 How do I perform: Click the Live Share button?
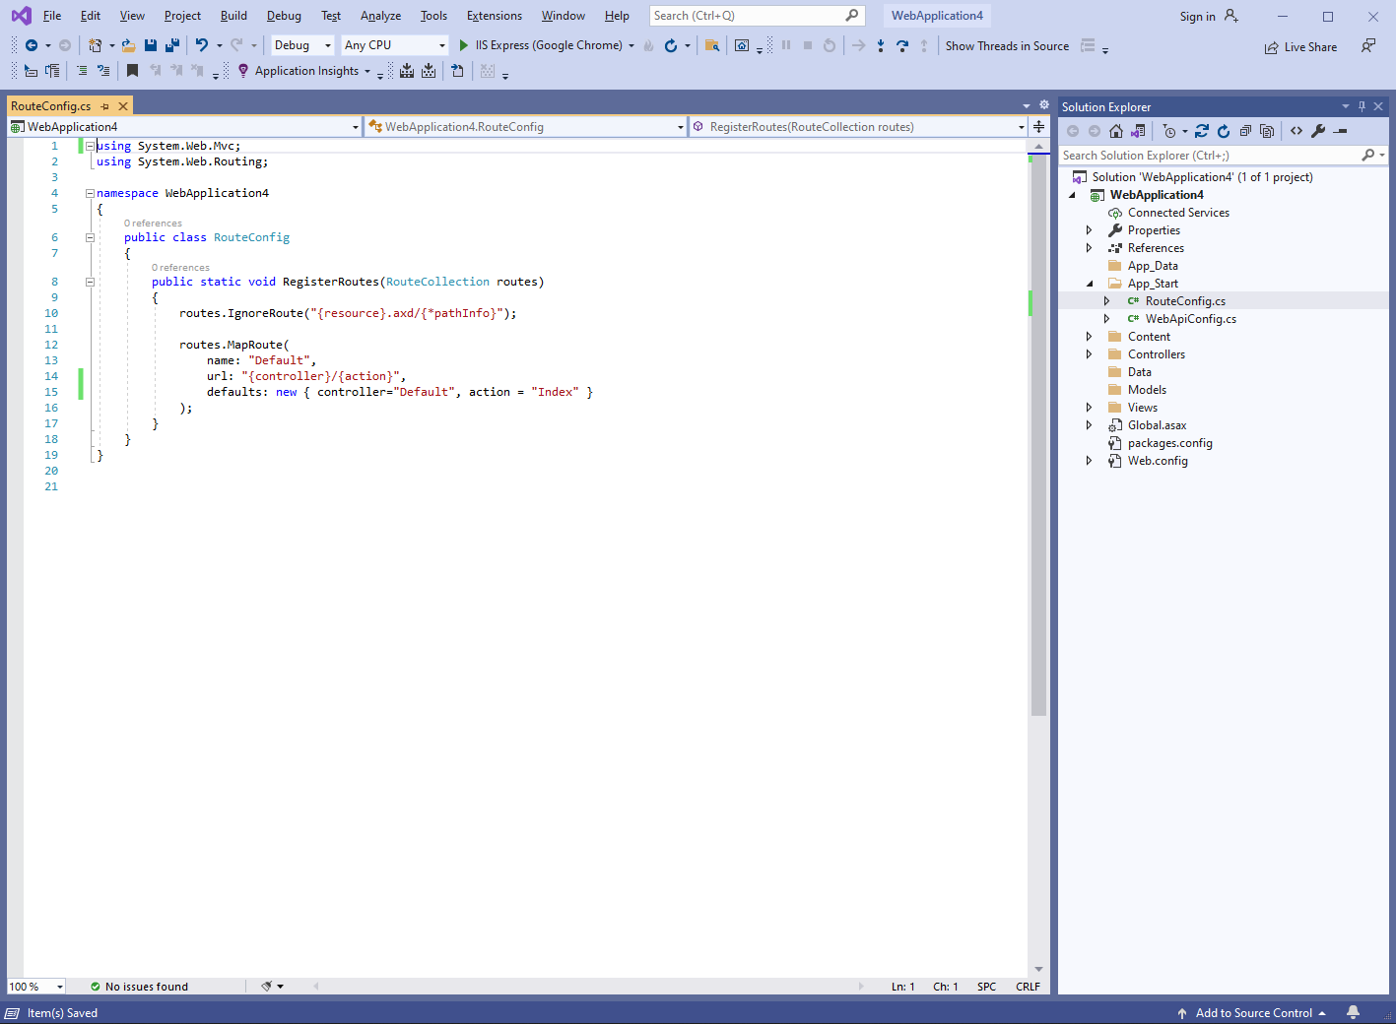point(1301,47)
